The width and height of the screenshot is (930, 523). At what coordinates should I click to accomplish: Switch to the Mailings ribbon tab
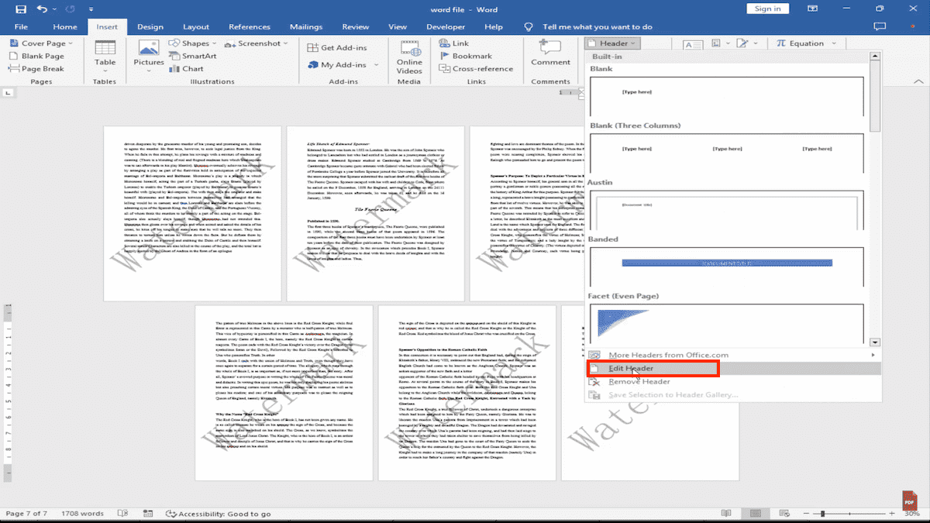click(x=306, y=26)
